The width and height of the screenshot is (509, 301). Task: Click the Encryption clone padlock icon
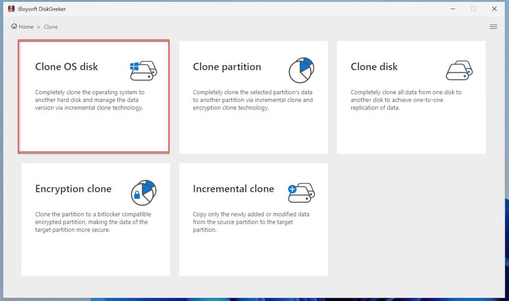(143, 192)
